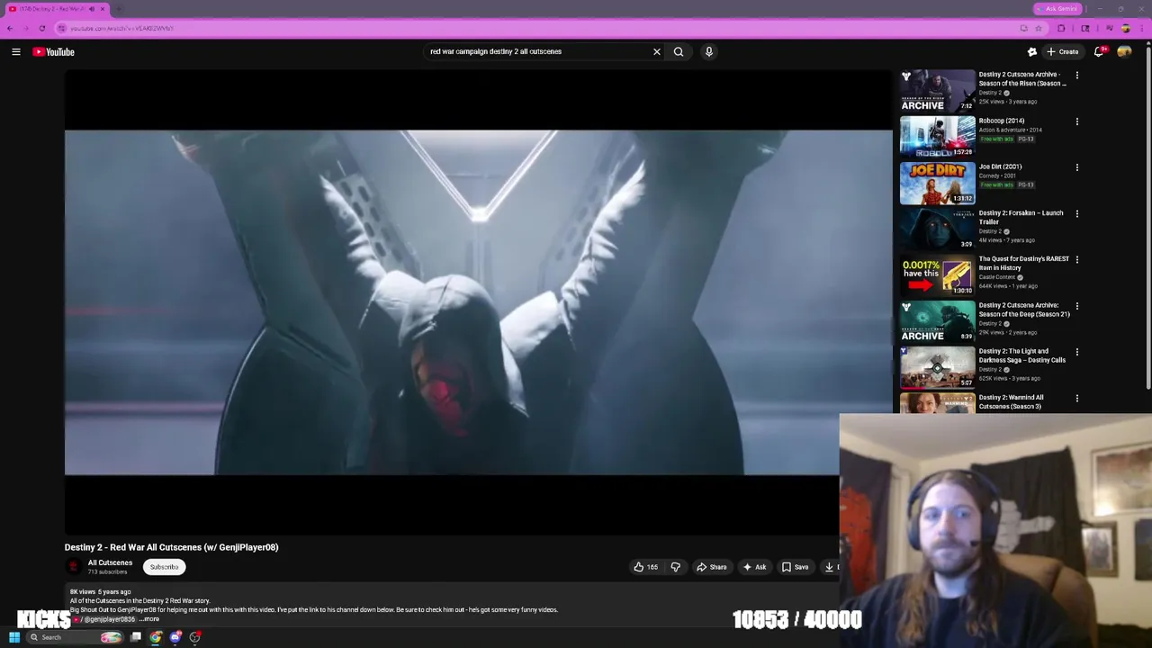The height and width of the screenshot is (648, 1152).
Task: Open the Joe Dirt (2001) thumbnail
Action: tap(937, 183)
